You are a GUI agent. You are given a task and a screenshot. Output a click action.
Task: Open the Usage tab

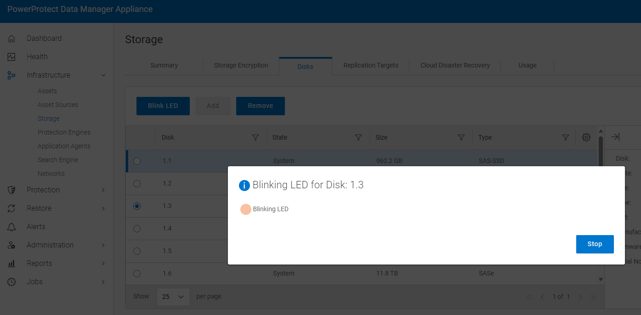527,65
